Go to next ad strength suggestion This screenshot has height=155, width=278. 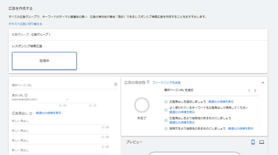coord(255,90)
